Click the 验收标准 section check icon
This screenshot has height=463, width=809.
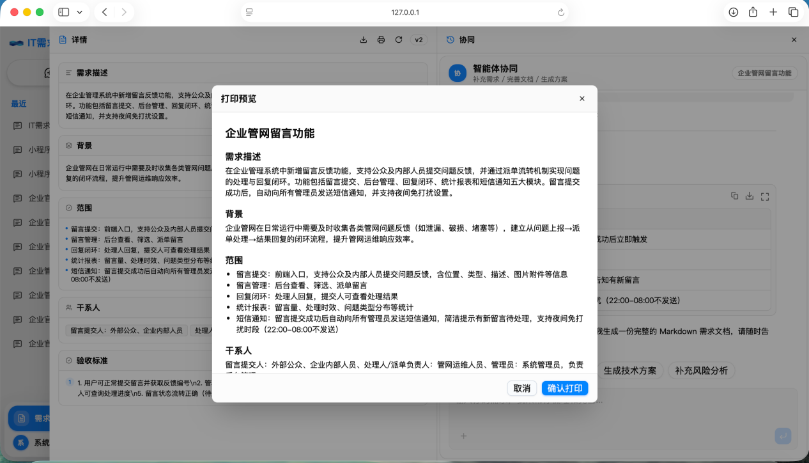pyautogui.click(x=69, y=360)
